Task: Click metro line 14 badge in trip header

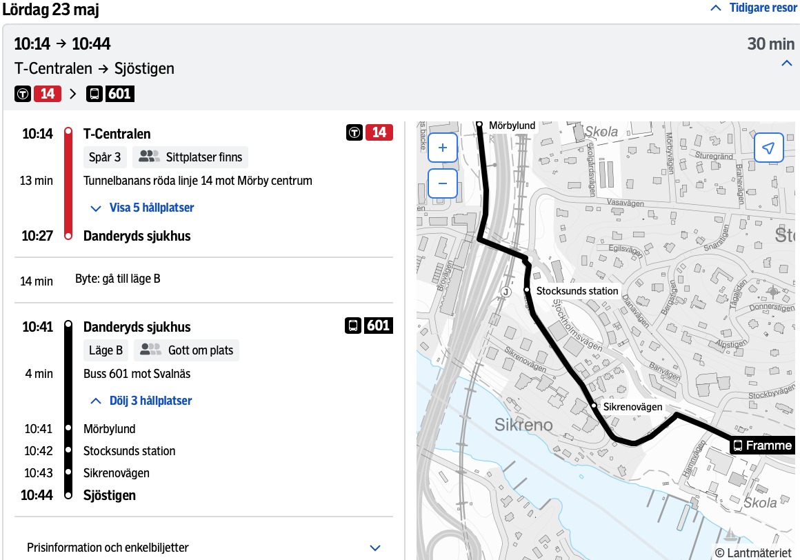Action: [39, 93]
